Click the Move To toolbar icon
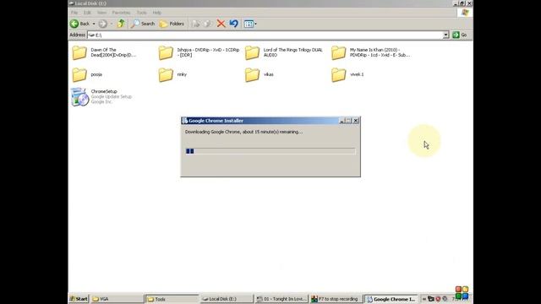Viewport: 541px width, 304px height. coord(195,24)
